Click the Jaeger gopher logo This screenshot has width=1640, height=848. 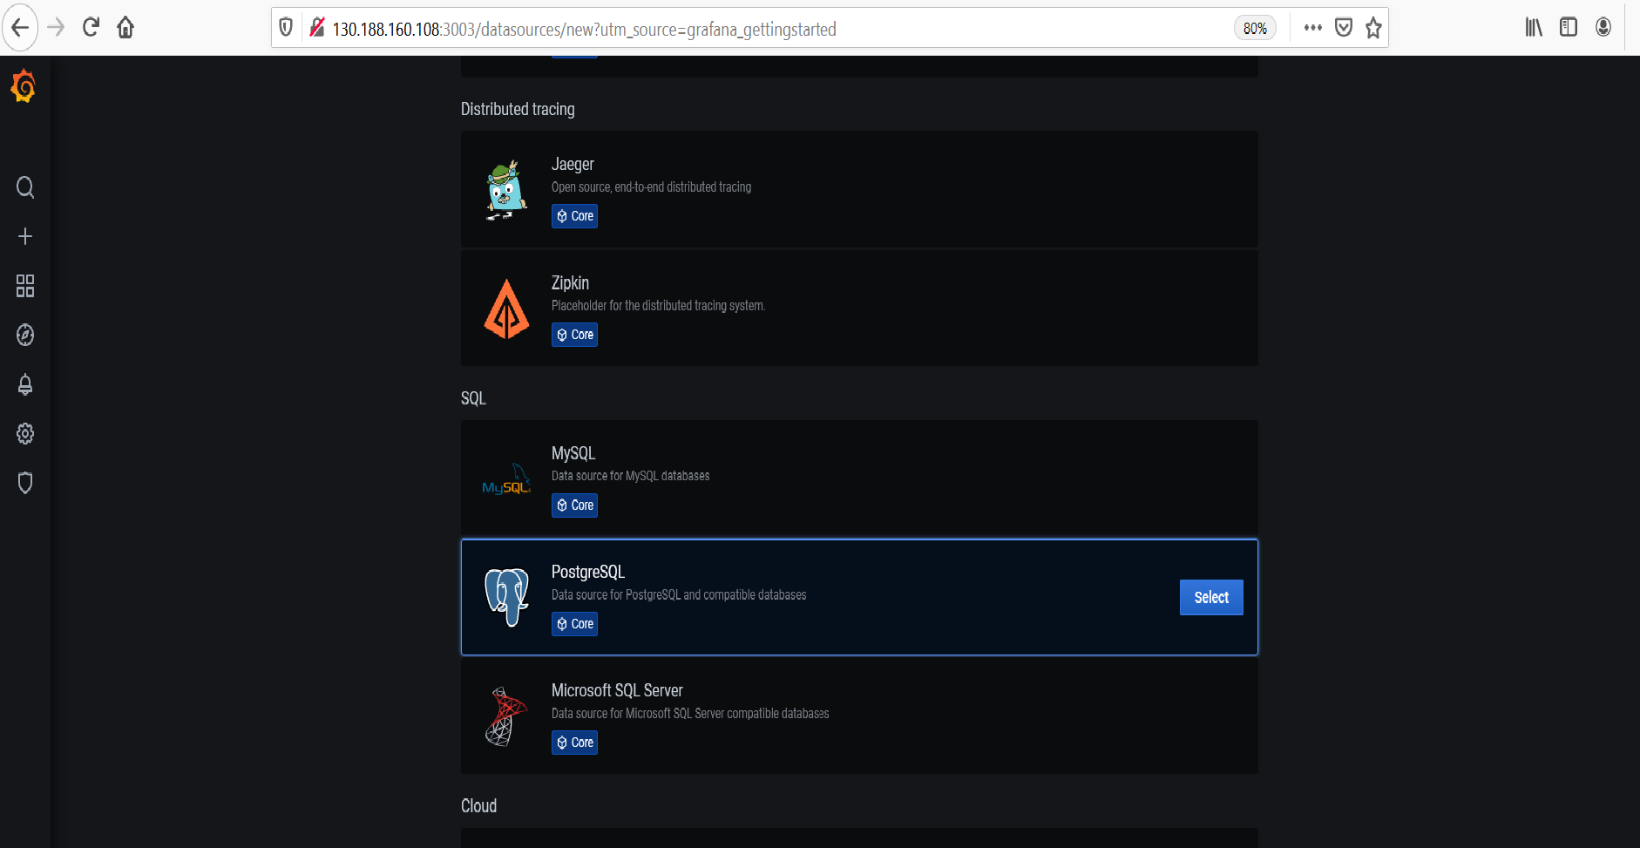506,189
